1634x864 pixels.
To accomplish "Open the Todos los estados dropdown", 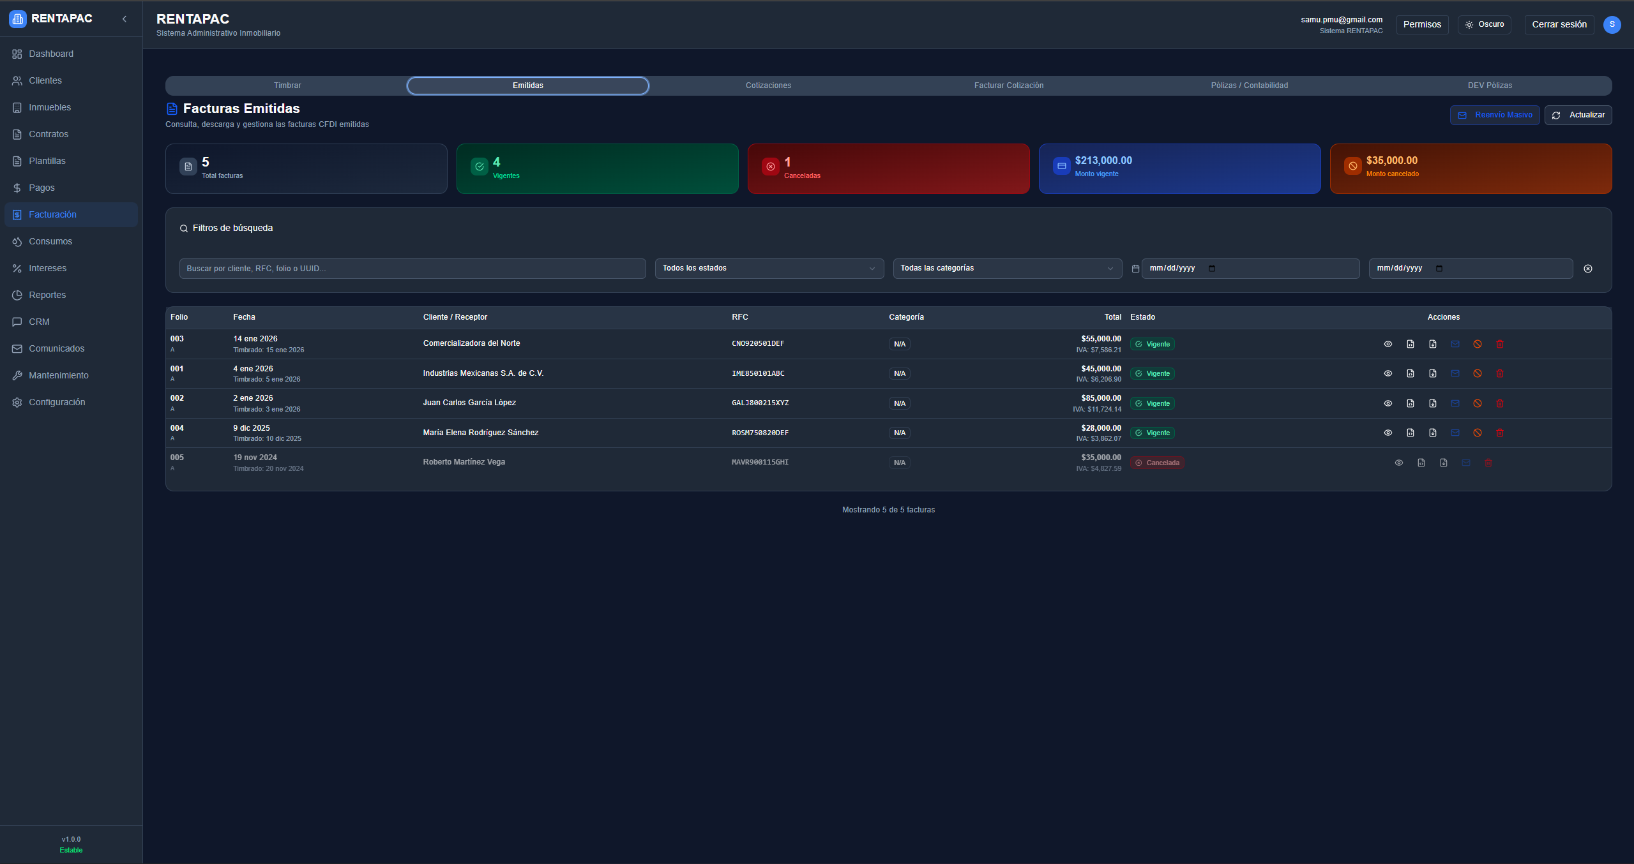I will 769,268.
